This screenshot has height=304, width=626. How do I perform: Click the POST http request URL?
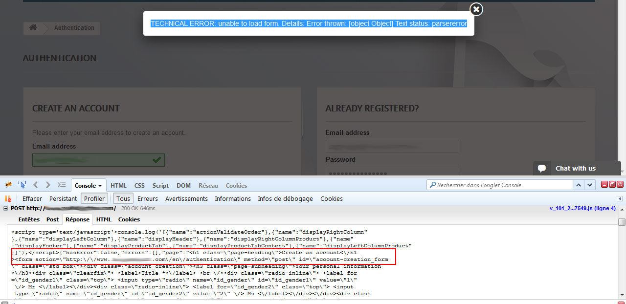point(64,208)
